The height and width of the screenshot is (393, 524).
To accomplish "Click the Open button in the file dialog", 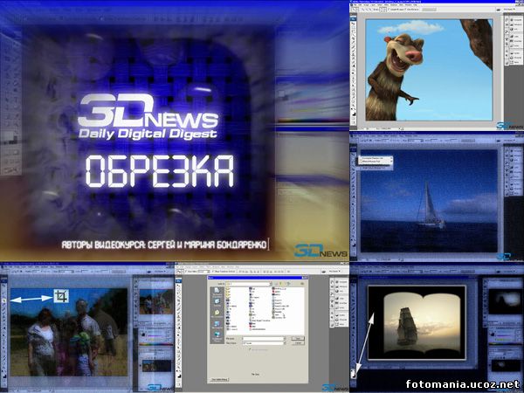I will pyautogui.click(x=298, y=339).
